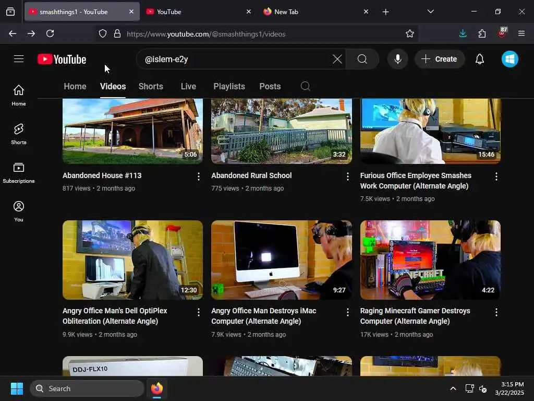The image size is (534, 401).
Task: Open options for Dell OptiPlex Obliteration video
Action: (199, 312)
